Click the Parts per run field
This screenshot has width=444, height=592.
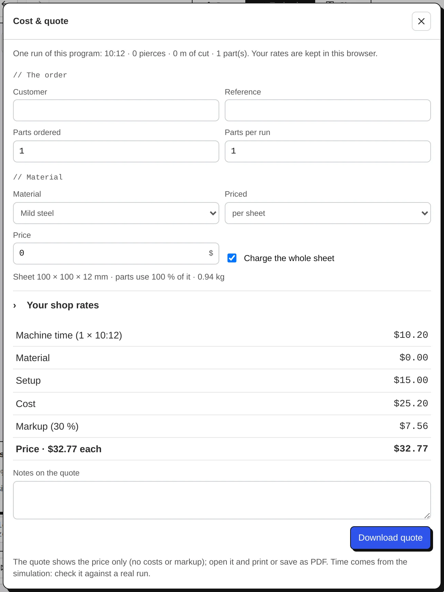(x=328, y=151)
